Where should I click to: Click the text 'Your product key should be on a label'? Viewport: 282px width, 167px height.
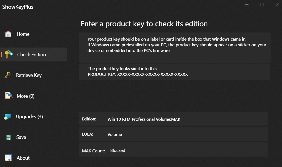click(x=123, y=39)
